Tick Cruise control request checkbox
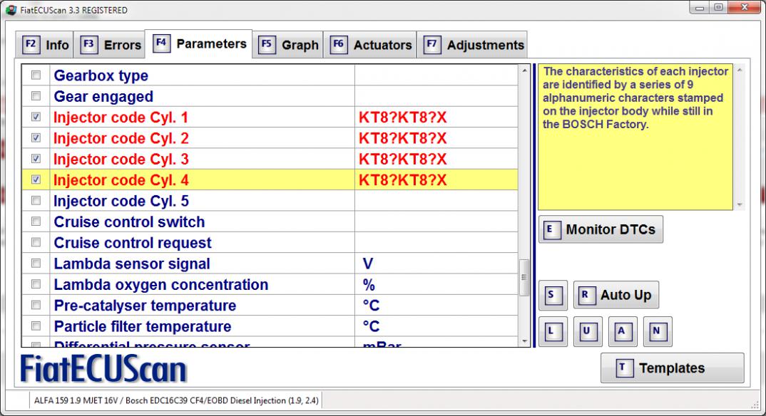The height and width of the screenshot is (416, 766). point(36,242)
